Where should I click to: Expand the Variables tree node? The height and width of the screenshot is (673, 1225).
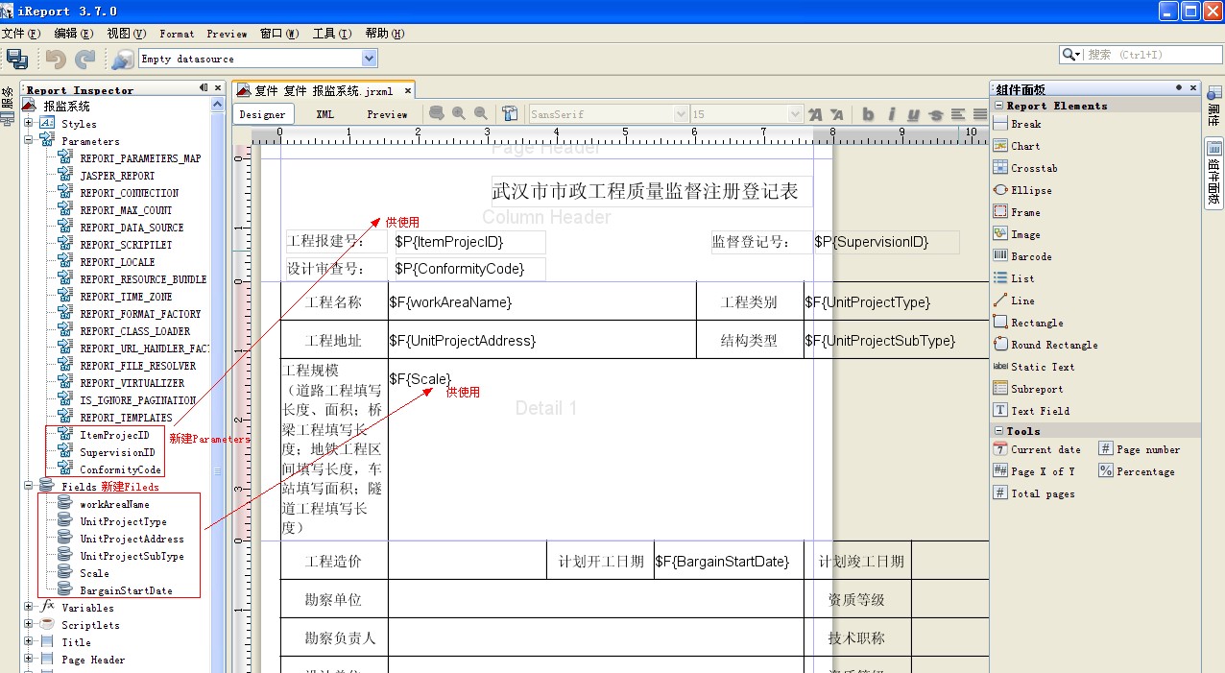point(29,607)
